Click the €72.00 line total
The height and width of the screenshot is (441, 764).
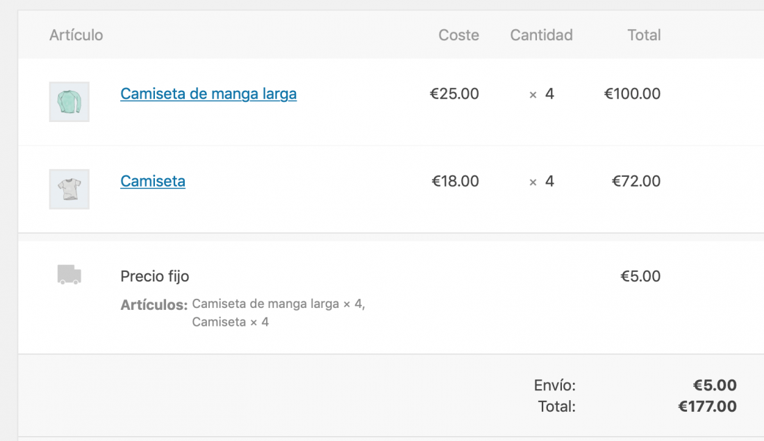tap(636, 181)
